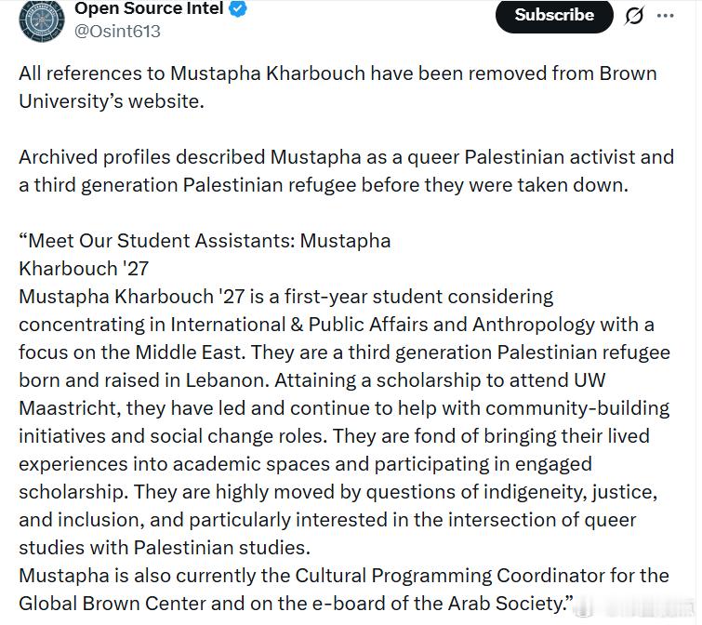This screenshot has width=702, height=625.
Task: Select the "Meet Our Student Assistants: Mustapha" line
Action: pos(205,241)
